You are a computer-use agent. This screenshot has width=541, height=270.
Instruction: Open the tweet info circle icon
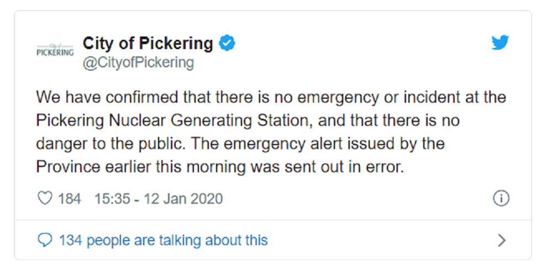click(x=501, y=198)
